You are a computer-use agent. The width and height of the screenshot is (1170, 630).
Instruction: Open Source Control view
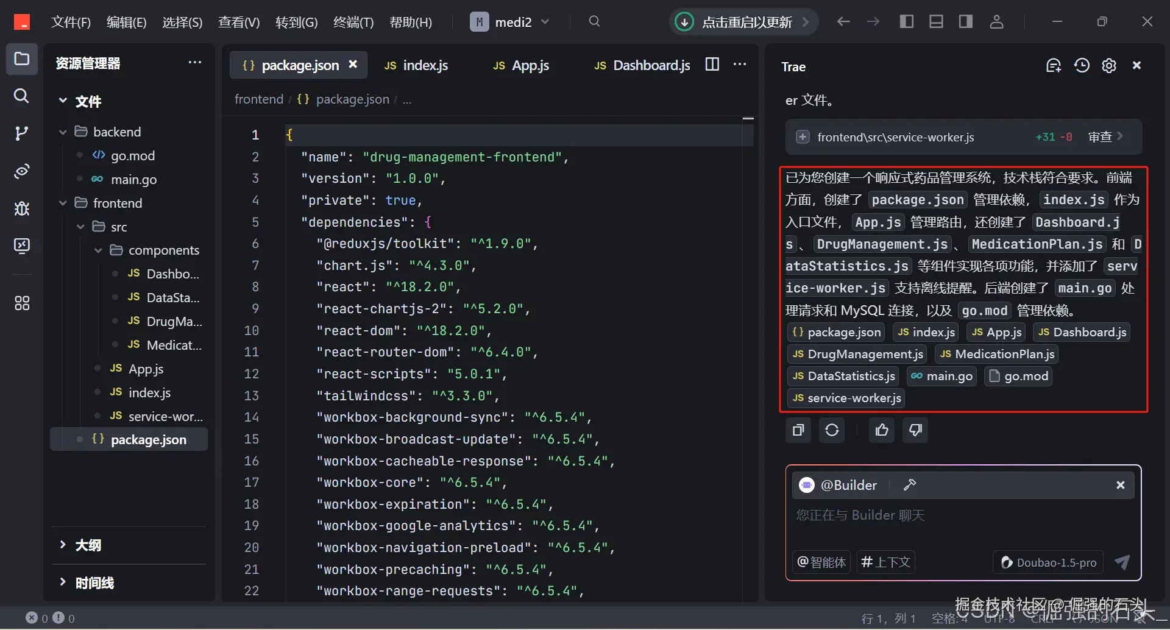[21, 133]
